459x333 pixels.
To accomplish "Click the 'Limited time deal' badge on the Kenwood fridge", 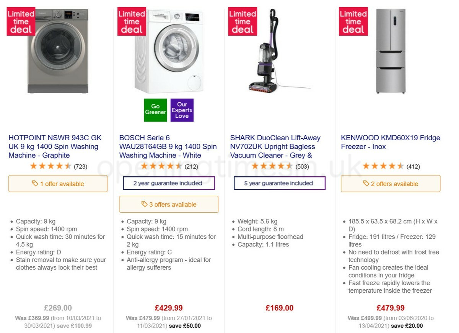I will coord(353,21).
